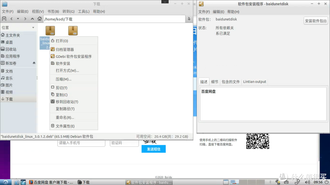
Task: Open 转到(G) menu in file manager
Action: coord(68,12)
